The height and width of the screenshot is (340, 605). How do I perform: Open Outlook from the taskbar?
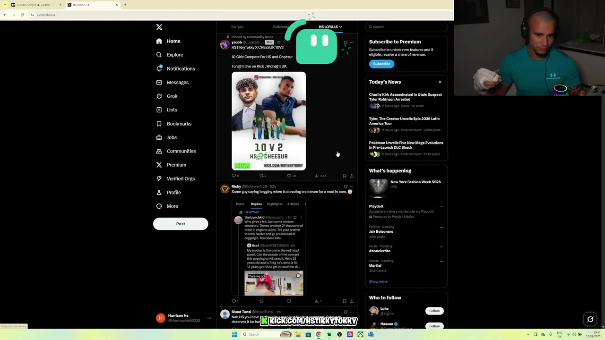click(x=371, y=334)
